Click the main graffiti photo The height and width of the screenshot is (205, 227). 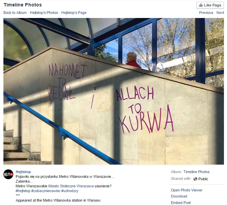tap(114, 91)
